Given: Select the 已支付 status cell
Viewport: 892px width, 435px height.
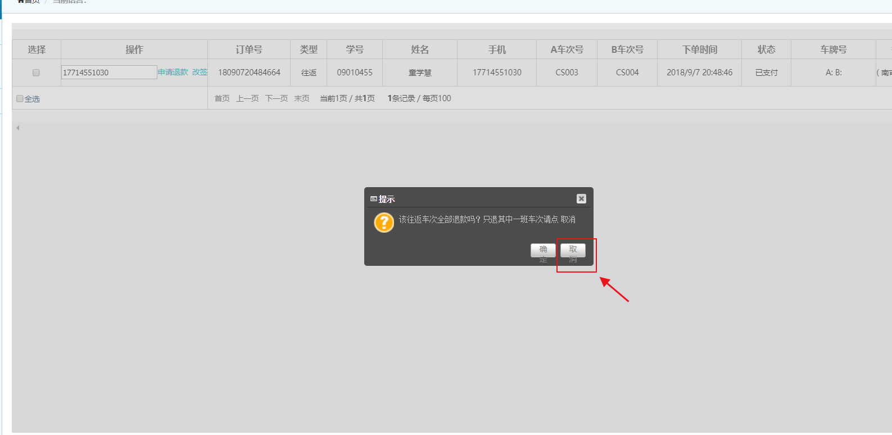Looking at the screenshot, I should [767, 72].
